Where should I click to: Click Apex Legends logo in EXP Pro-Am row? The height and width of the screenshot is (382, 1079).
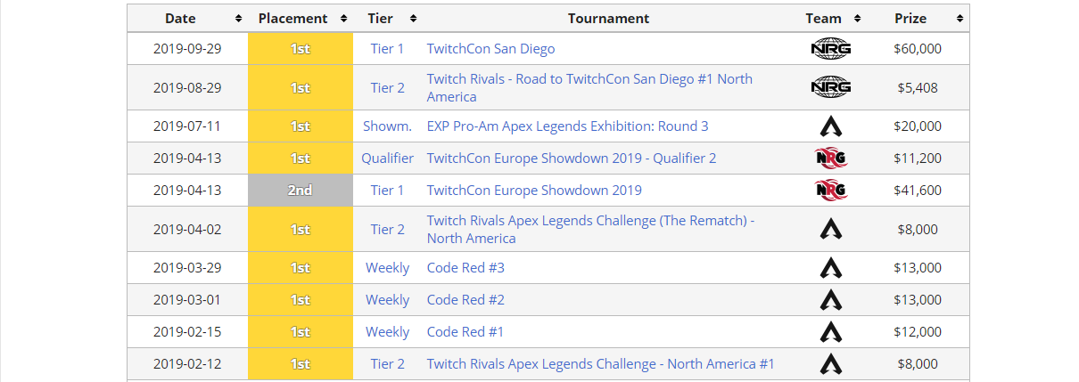830,126
